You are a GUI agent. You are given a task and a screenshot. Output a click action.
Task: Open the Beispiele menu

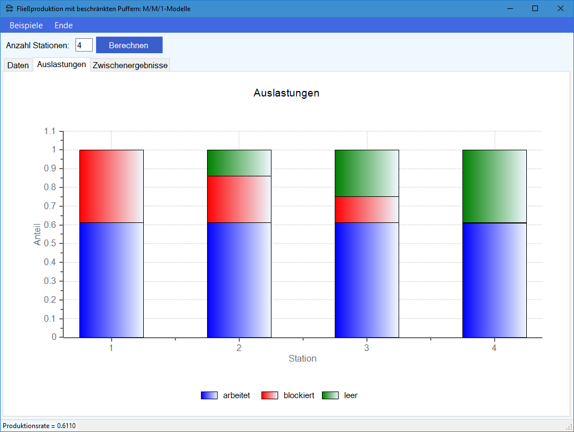pyautogui.click(x=26, y=26)
